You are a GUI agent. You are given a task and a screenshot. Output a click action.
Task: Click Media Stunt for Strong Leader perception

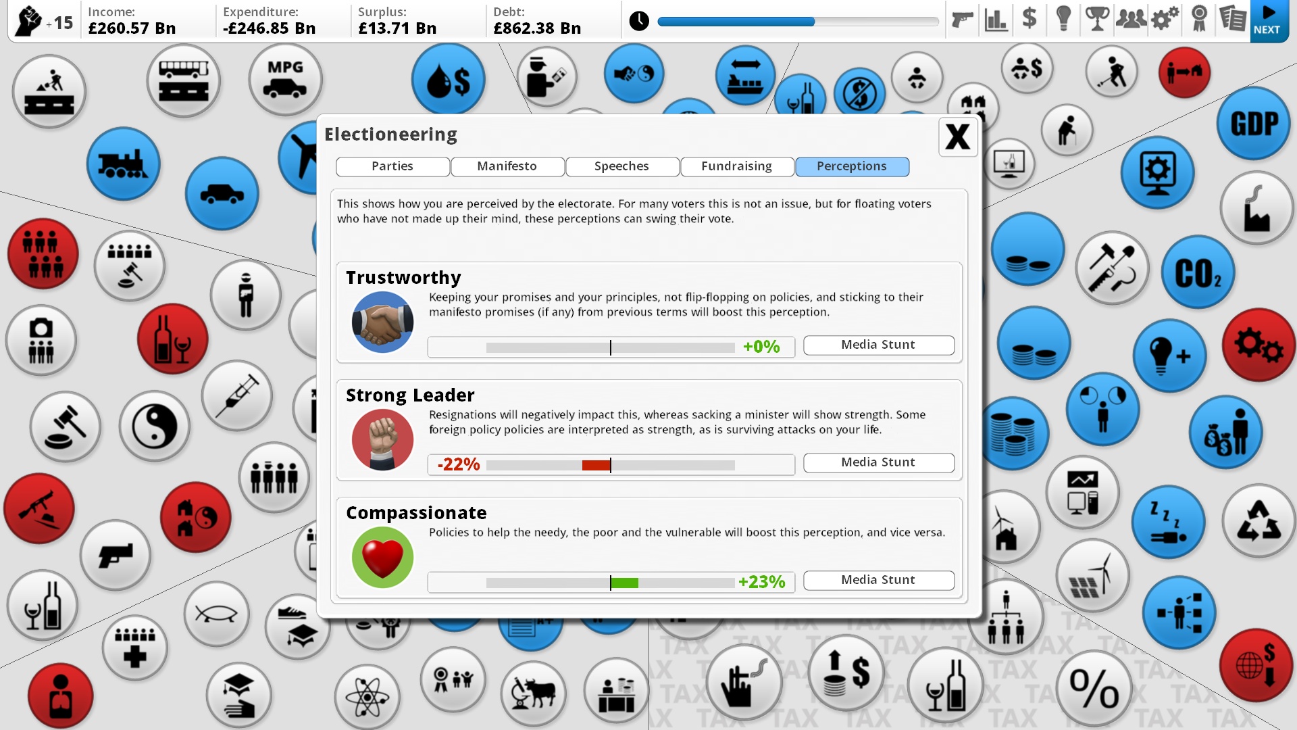coord(878,462)
